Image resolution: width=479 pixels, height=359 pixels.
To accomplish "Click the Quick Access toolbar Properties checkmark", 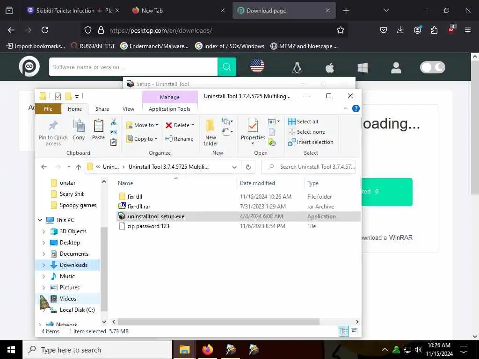I will tap(58, 96).
